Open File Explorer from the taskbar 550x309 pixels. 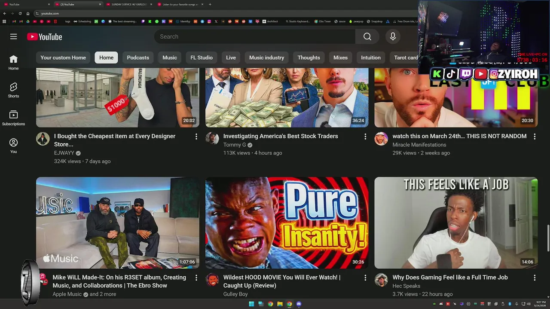[280, 304]
